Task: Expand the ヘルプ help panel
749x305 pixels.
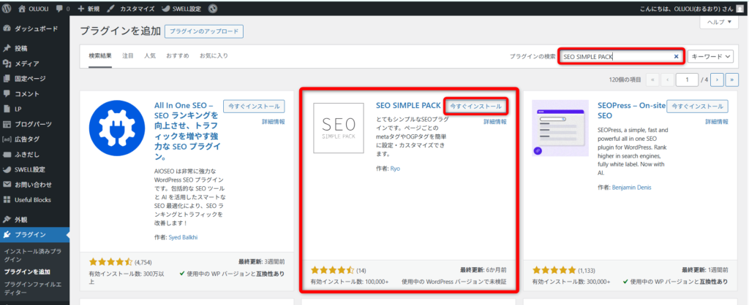Action: tap(719, 23)
